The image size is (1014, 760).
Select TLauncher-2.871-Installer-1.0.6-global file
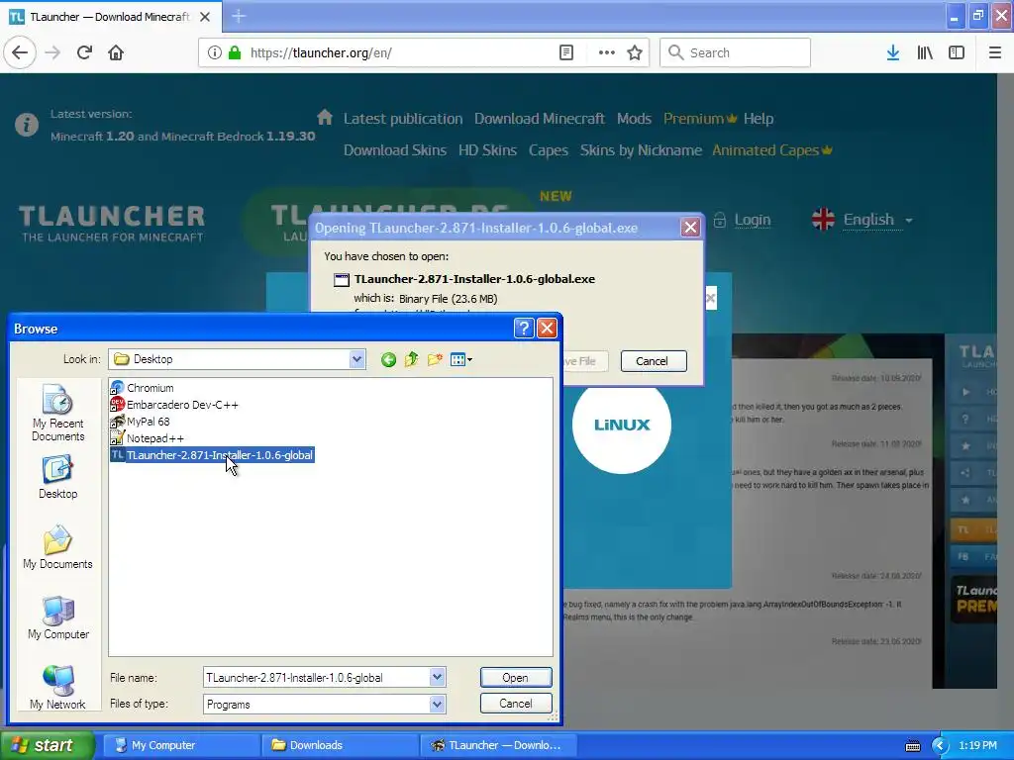coord(212,455)
